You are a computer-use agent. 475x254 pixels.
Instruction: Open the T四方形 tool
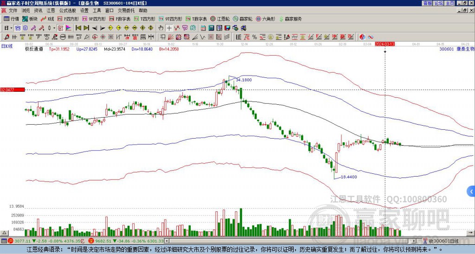tap(145, 19)
